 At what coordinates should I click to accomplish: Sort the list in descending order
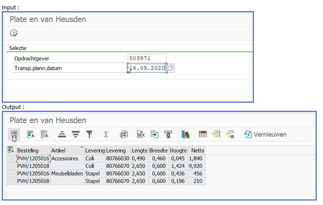(76, 135)
